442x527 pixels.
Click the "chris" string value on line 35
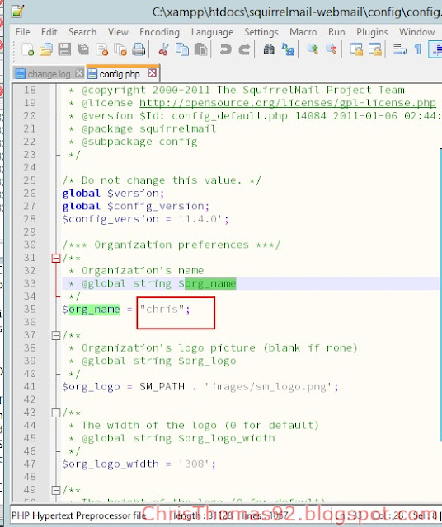[162, 310]
